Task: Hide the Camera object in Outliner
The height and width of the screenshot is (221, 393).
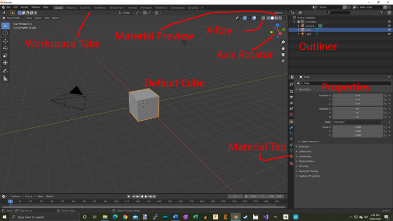Action: click(x=389, y=26)
